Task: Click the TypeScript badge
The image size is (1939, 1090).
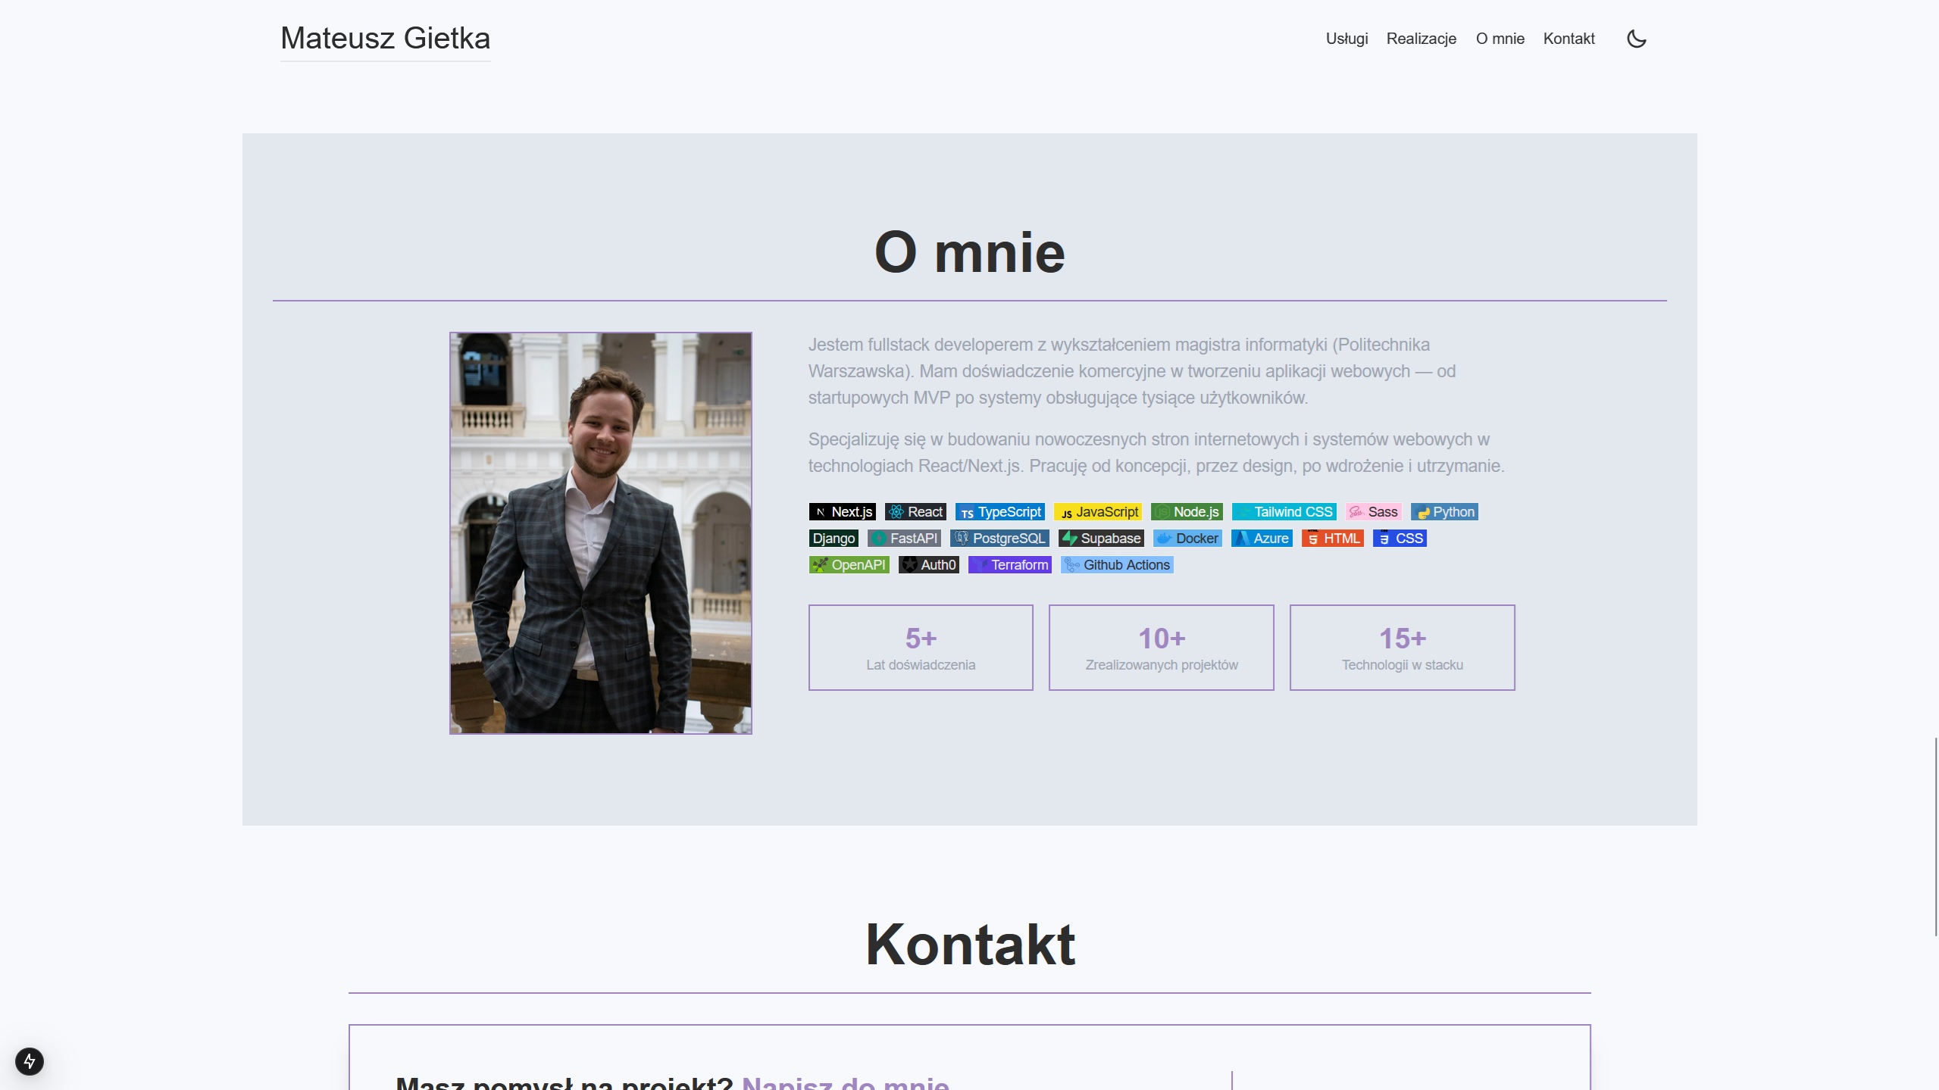Action: pyautogui.click(x=1000, y=511)
